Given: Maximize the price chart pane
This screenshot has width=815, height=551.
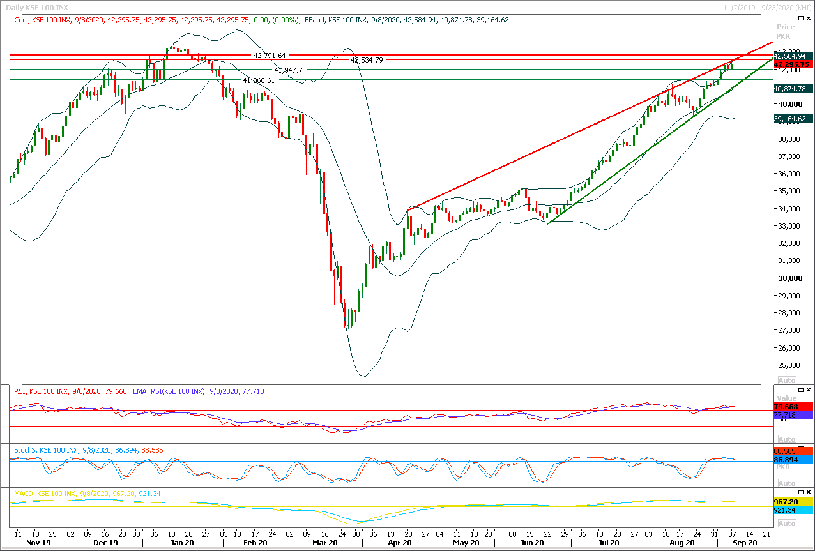Looking at the screenshot, I should (800, 19).
